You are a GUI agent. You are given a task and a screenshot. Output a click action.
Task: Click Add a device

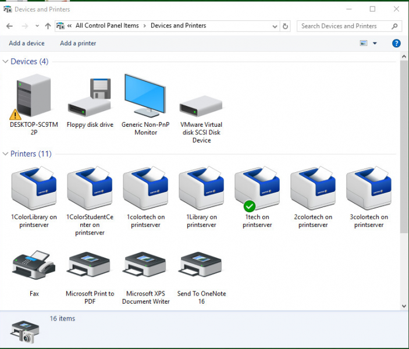point(27,43)
